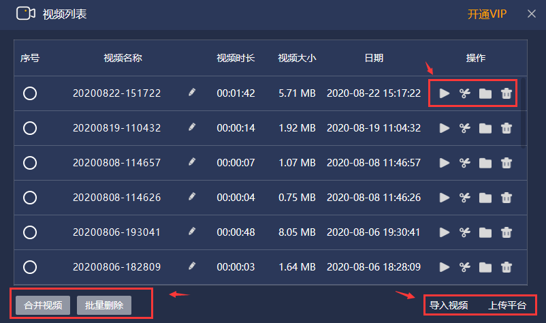Clip video 20200808-114657 with scissors
Image resolution: width=546 pixels, height=323 pixels.
pyautogui.click(x=465, y=163)
